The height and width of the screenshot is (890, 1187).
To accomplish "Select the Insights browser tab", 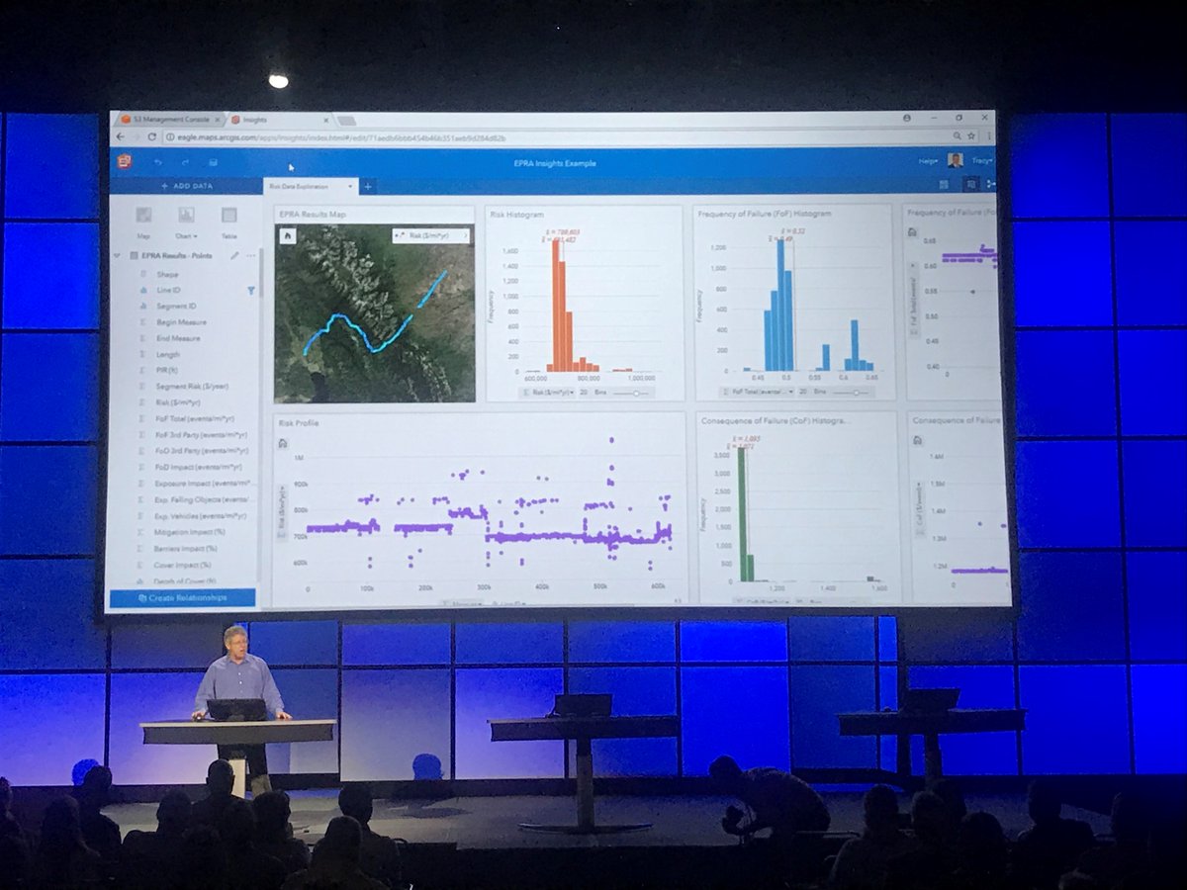I will [x=280, y=119].
